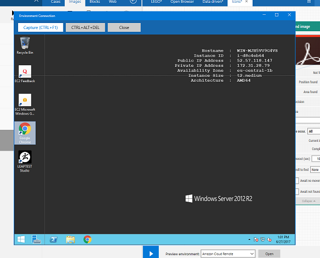The width and height of the screenshot is (320, 258).
Task: Open the occurrence dropdown showing All
Action: coord(313,131)
